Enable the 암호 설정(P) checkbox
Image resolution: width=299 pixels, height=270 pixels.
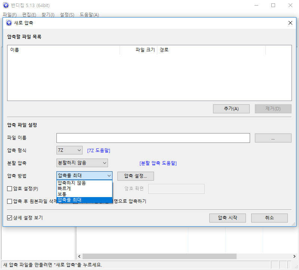(10, 189)
